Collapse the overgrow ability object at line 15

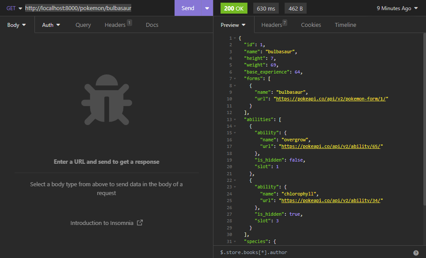235,133
